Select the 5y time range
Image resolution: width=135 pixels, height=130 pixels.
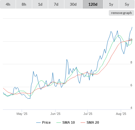(x=127, y=4)
